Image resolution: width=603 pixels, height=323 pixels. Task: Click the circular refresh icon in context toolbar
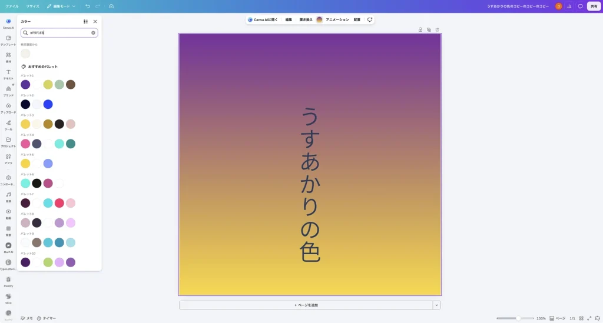tap(370, 19)
